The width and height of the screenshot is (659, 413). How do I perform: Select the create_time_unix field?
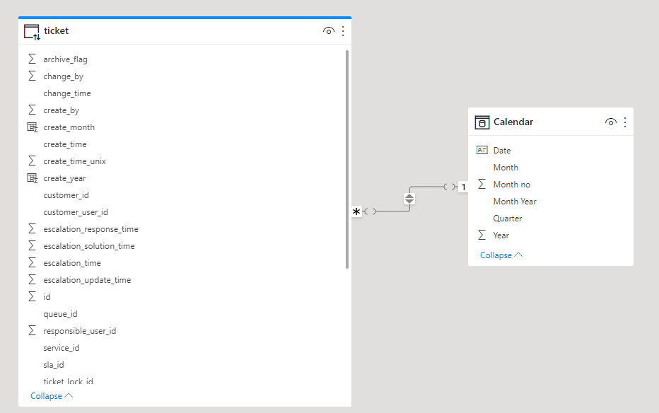[x=74, y=161]
